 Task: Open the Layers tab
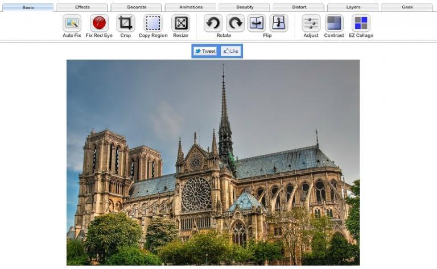point(352,7)
